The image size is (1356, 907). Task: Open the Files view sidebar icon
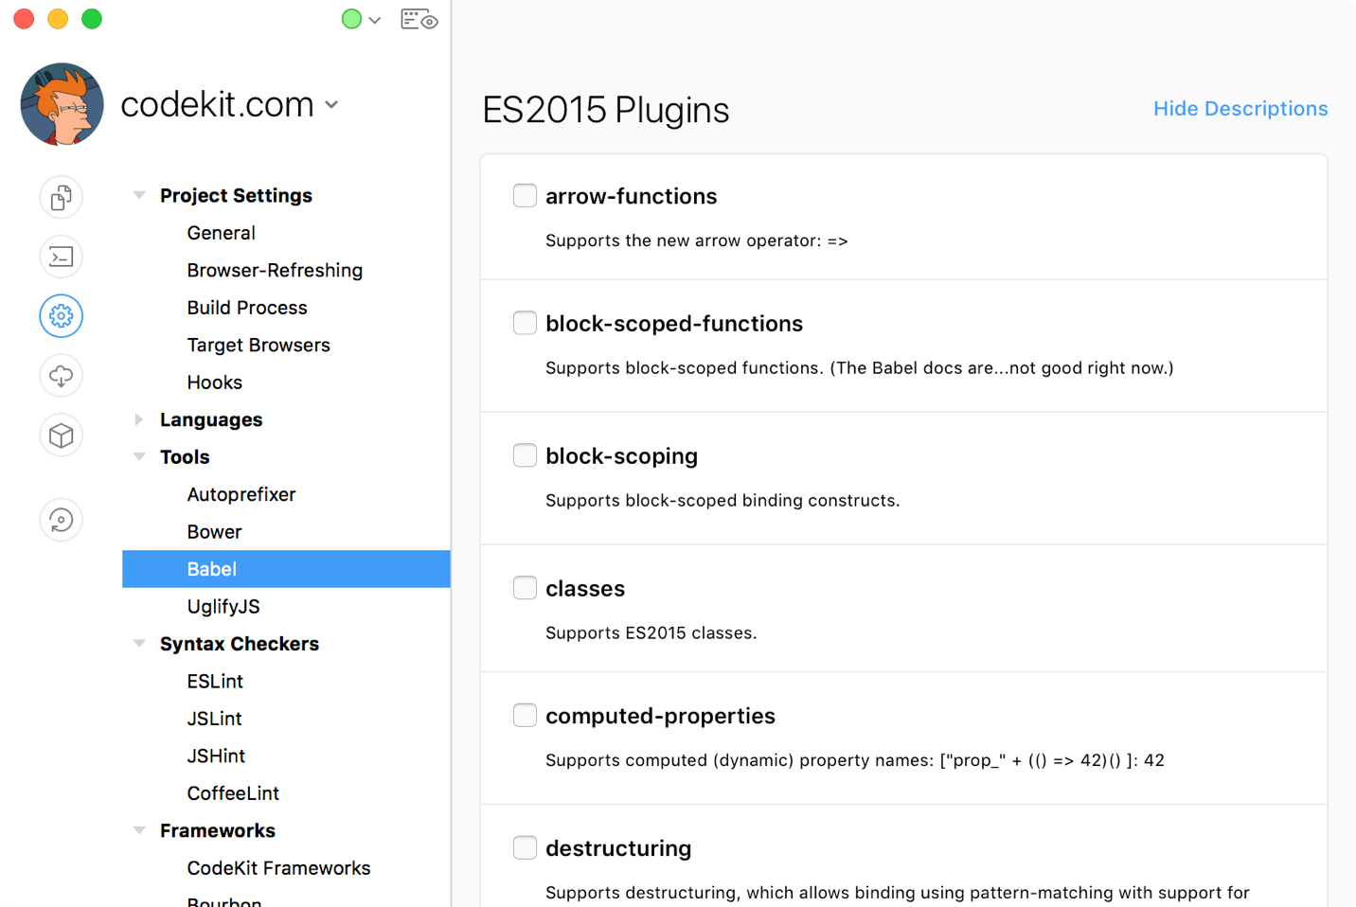(62, 197)
